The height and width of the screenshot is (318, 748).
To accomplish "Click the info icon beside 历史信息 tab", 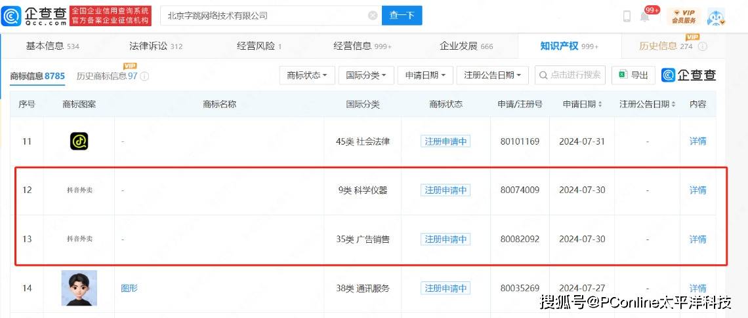I will click(703, 46).
